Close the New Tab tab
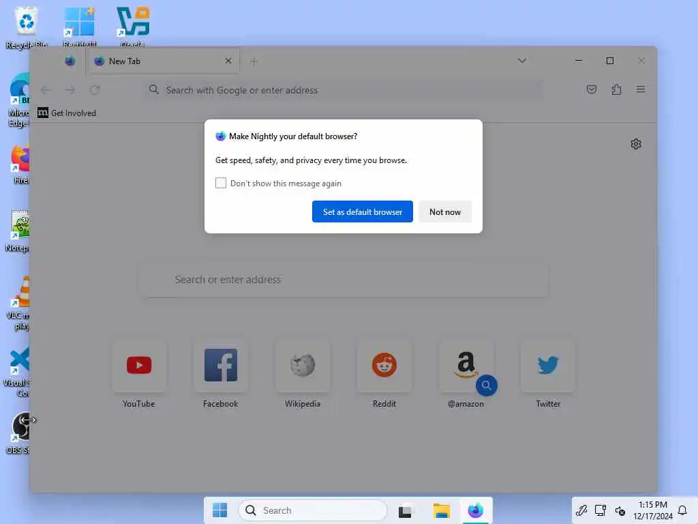The image size is (698, 524). coord(228,61)
